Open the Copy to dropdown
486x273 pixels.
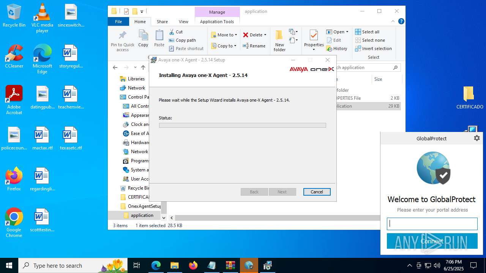[224, 46]
